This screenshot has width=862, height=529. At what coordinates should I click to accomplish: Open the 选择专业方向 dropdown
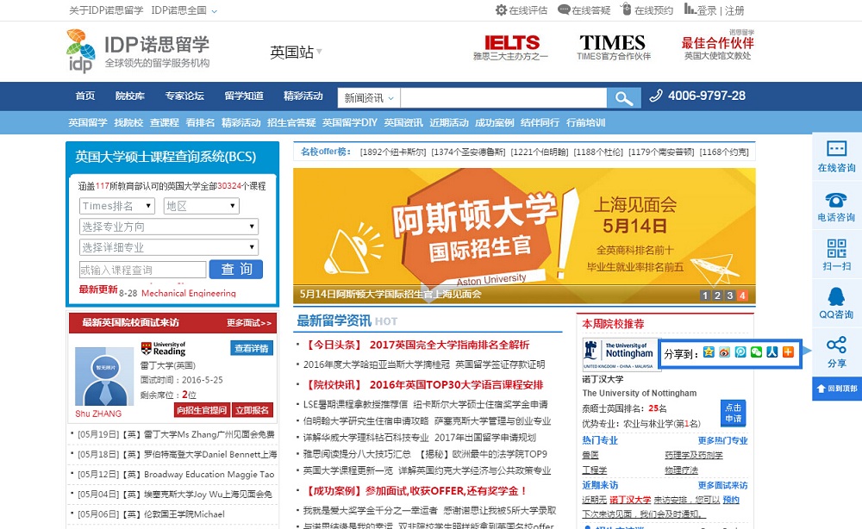(x=169, y=227)
